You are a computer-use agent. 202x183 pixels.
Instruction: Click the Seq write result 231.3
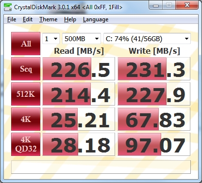(154, 69)
